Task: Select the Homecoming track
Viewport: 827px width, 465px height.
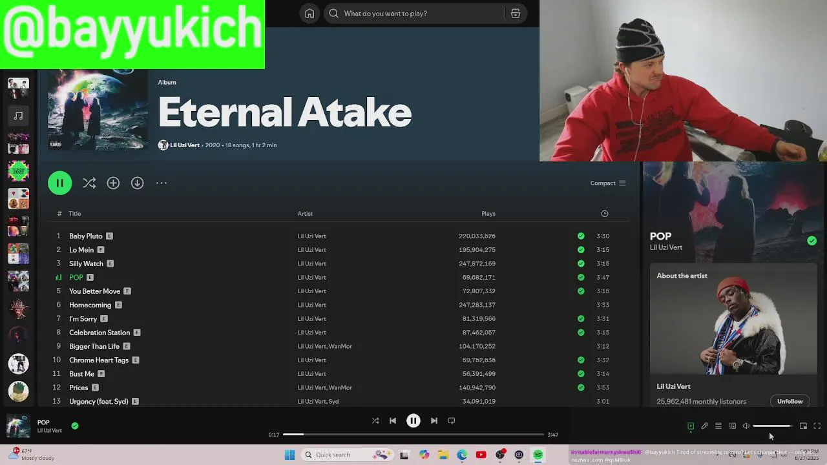Action: click(x=90, y=305)
